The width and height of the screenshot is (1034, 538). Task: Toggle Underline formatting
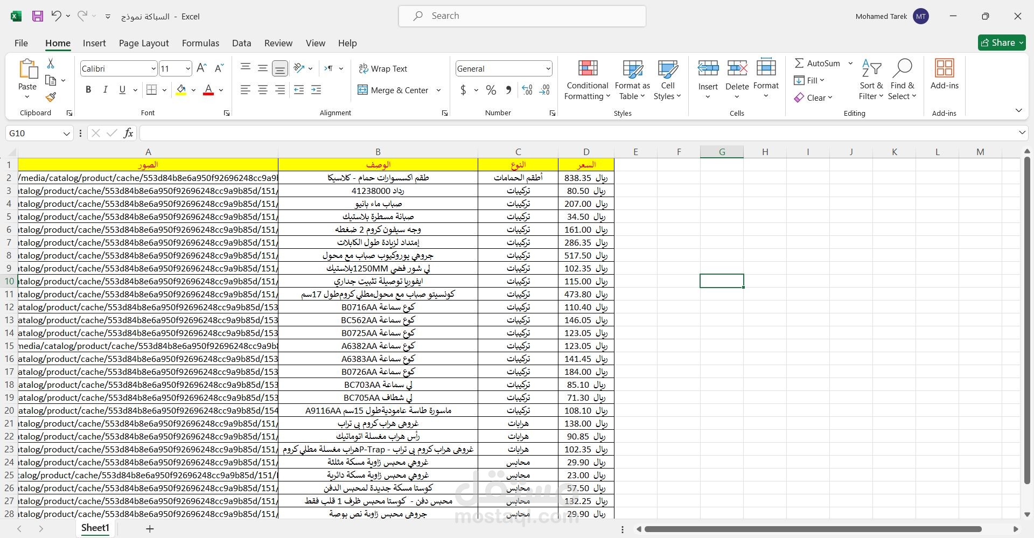point(122,90)
